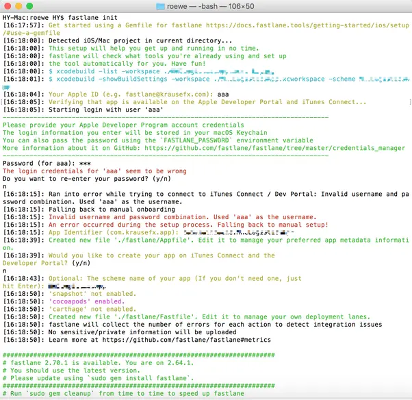Viewport: 412px width, 400px height.
Task: Open the github fastlane#metrics URL
Action: [187, 340]
